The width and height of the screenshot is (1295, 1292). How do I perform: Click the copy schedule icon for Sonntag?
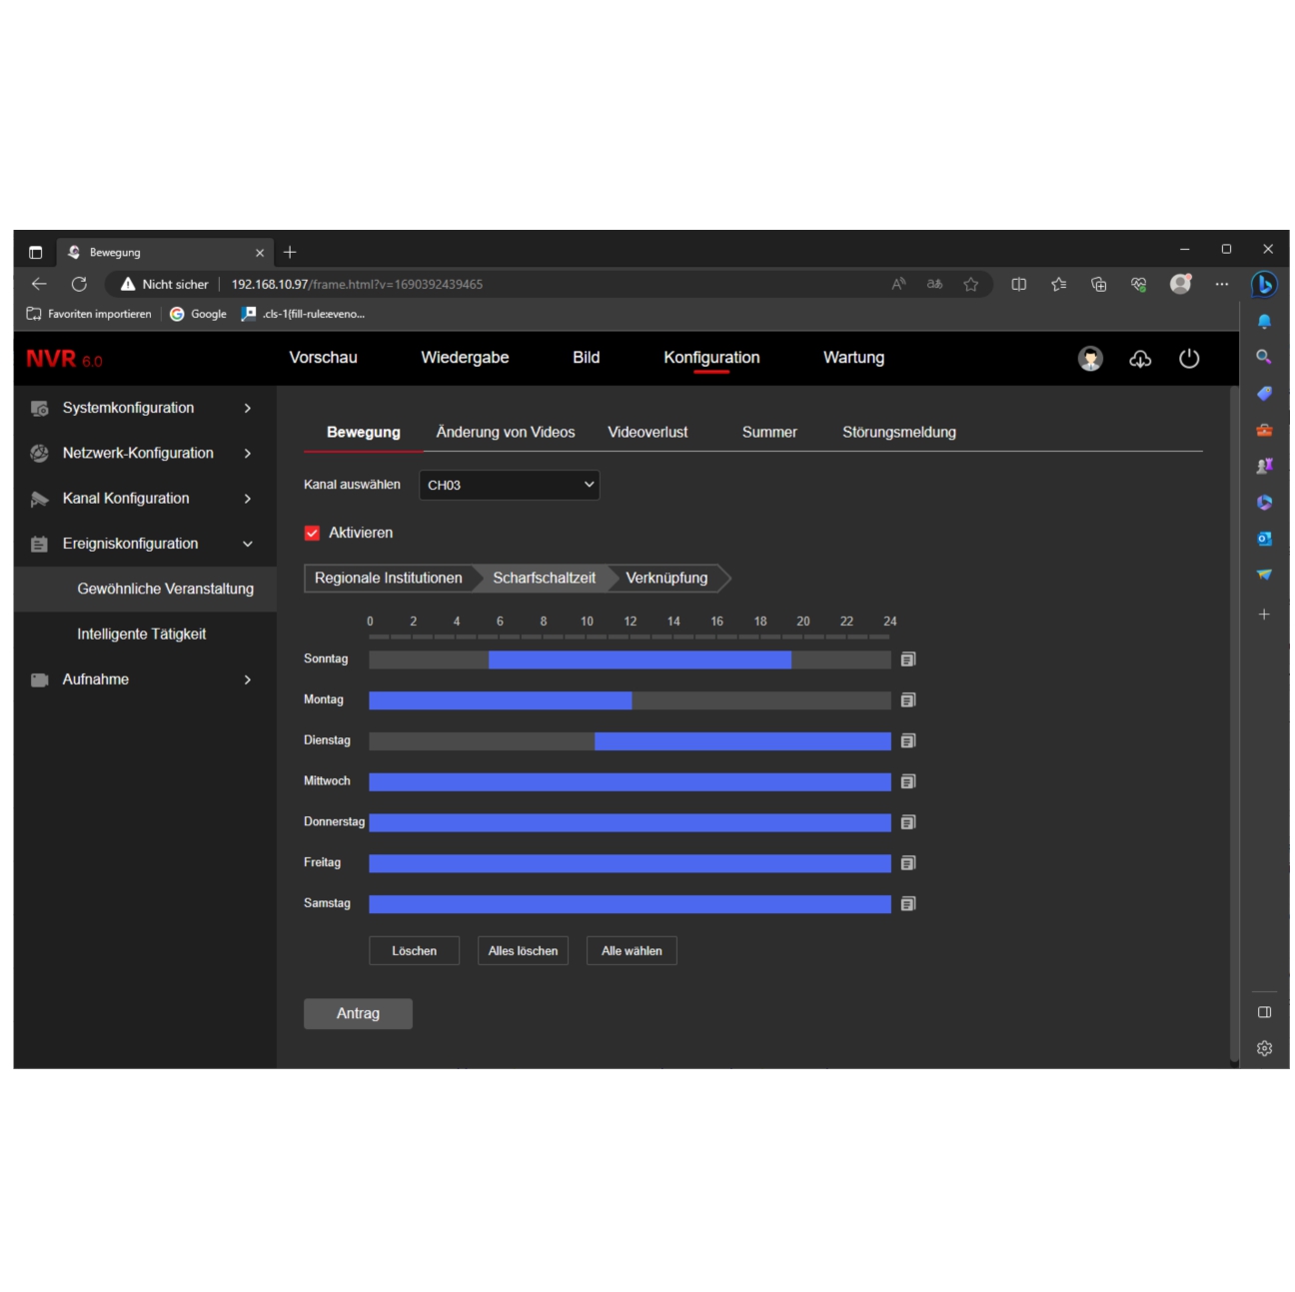click(907, 659)
